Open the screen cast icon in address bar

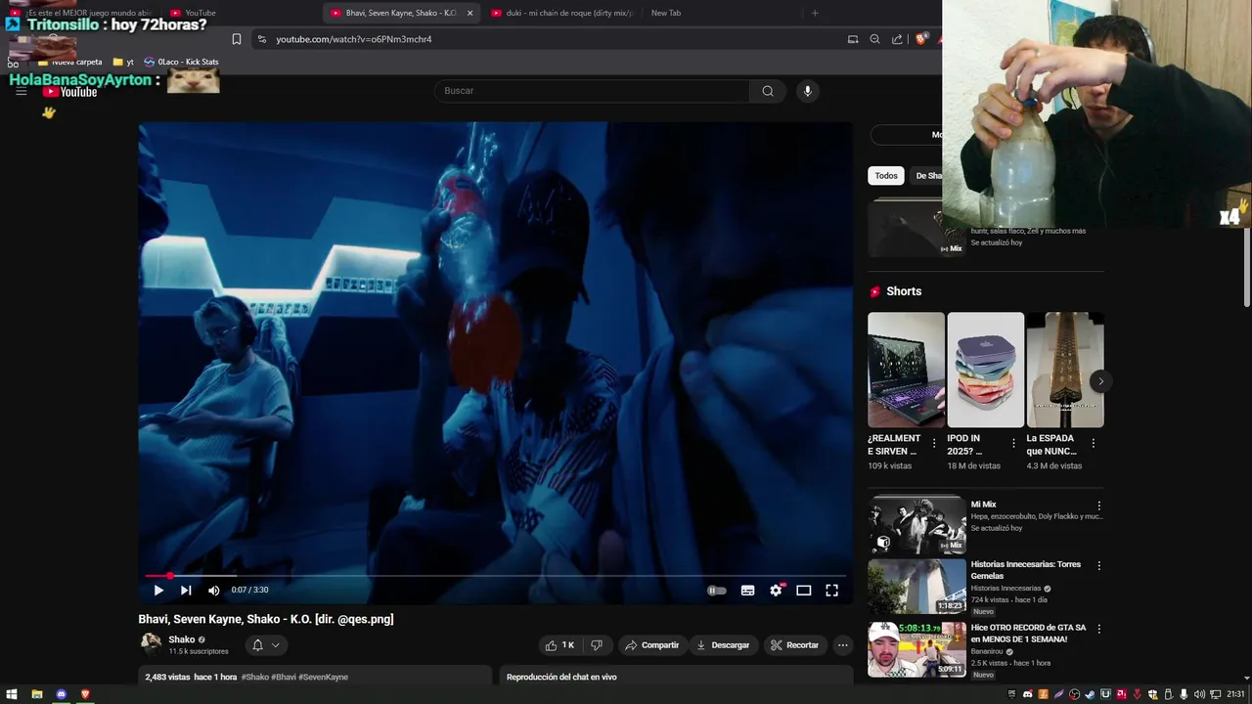853,39
